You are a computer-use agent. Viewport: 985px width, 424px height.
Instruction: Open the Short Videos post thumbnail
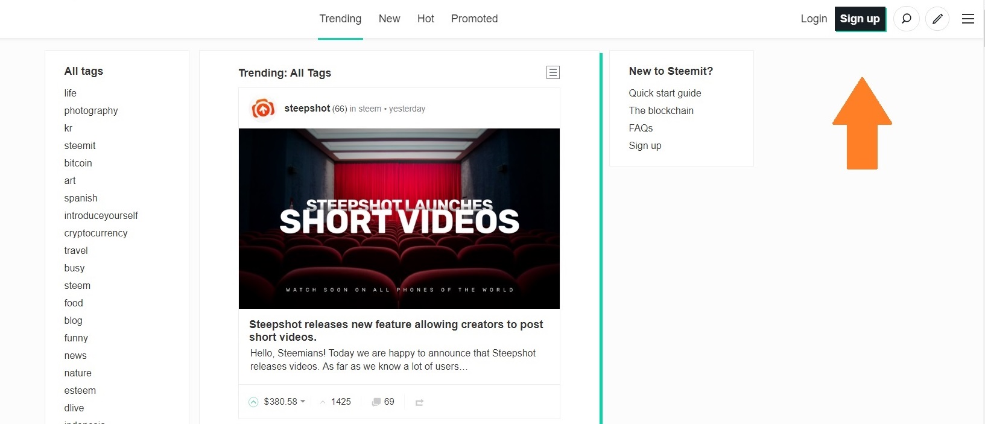coord(399,218)
